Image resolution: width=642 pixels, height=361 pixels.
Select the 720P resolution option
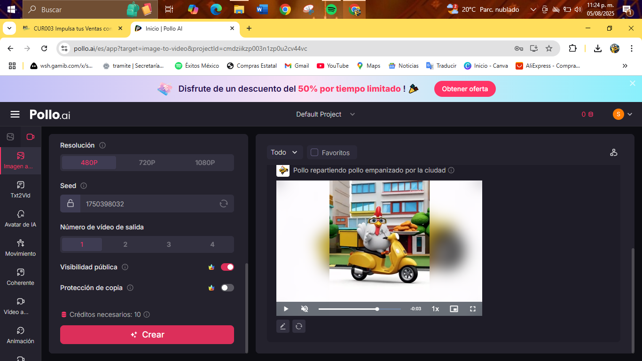click(147, 163)
